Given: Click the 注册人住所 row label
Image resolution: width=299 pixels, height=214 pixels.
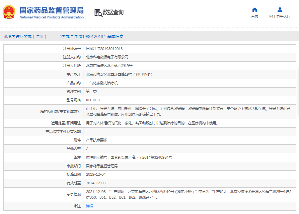Looking at the screenshot, I should point(72,66).
